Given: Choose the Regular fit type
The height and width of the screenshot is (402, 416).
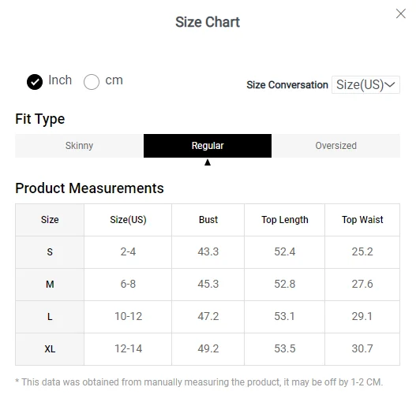Looking at the screenshot, I should (x=208, y=146).
